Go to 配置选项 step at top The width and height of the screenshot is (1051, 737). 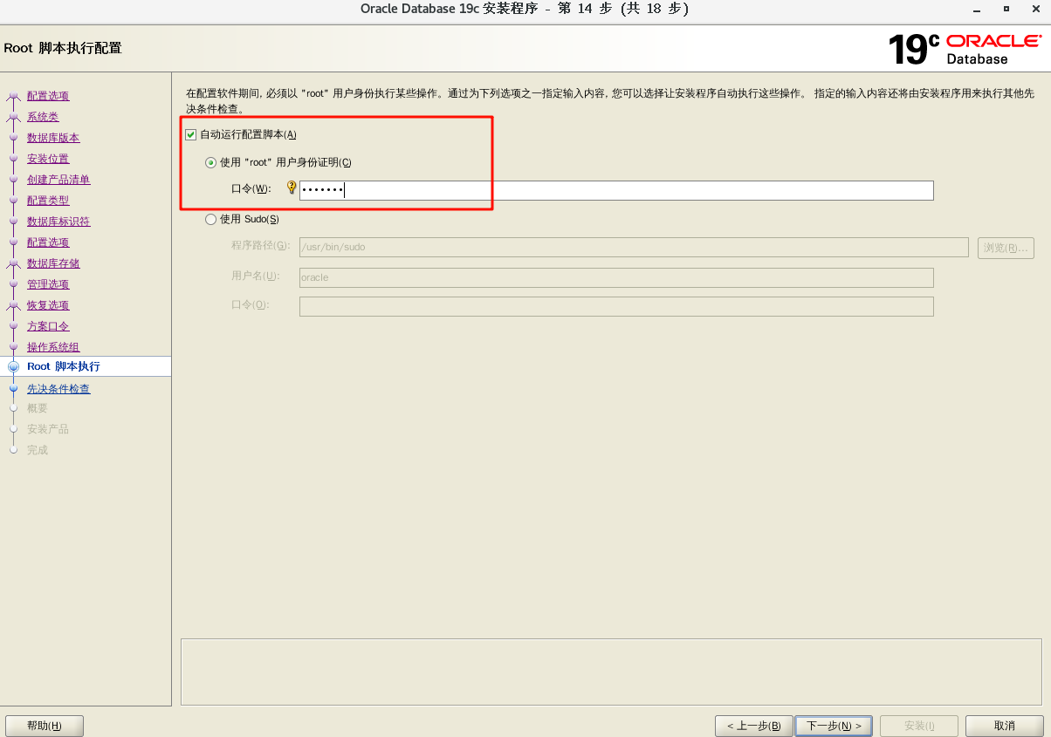(x=47, y=96)
